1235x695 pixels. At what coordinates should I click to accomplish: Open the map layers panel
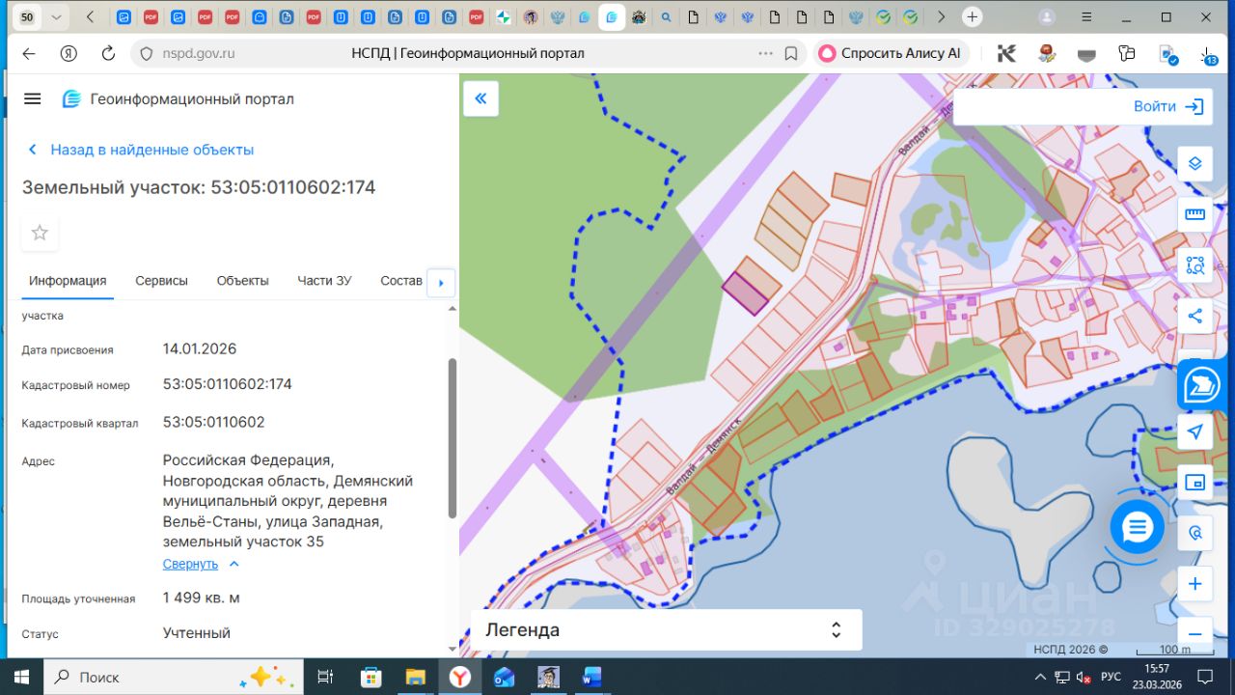point(1194,163)
